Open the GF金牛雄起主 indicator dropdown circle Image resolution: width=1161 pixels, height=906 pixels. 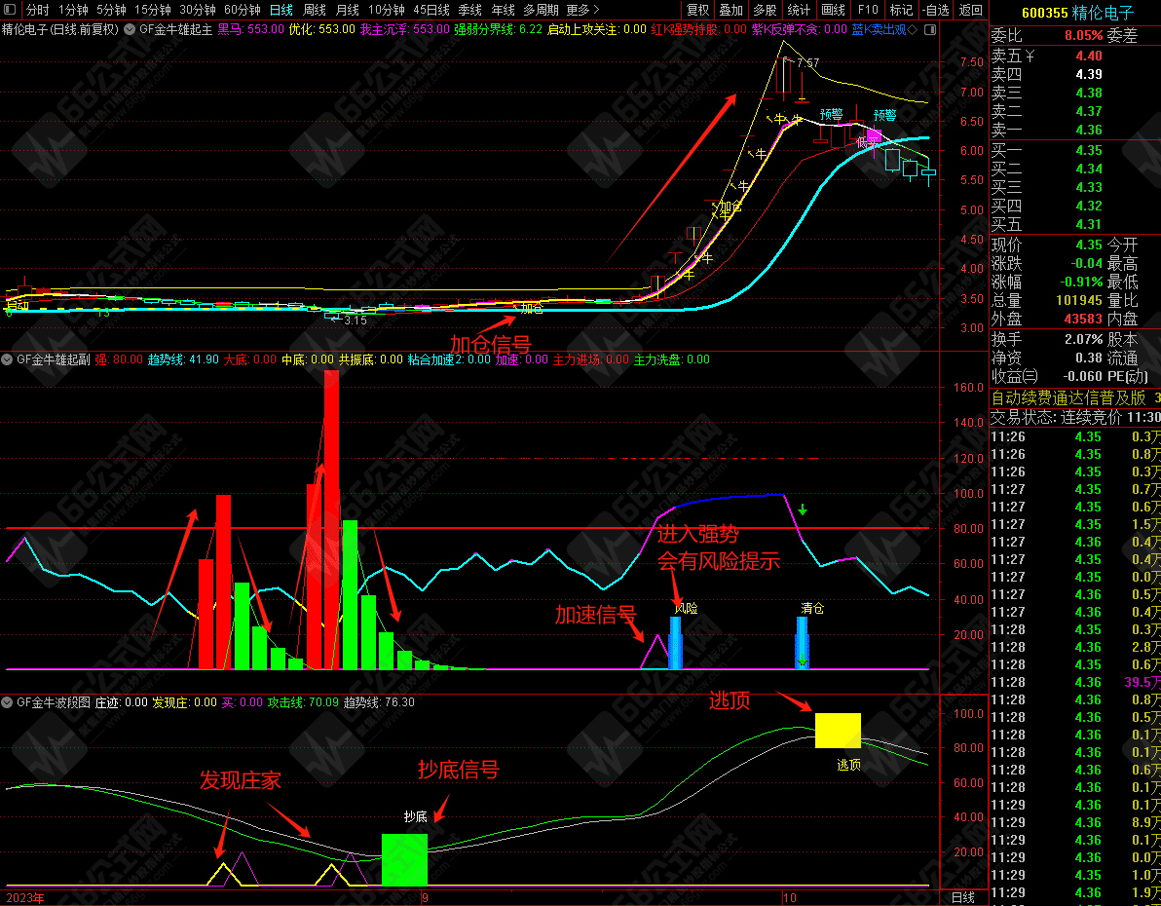[x=129, y=29]
